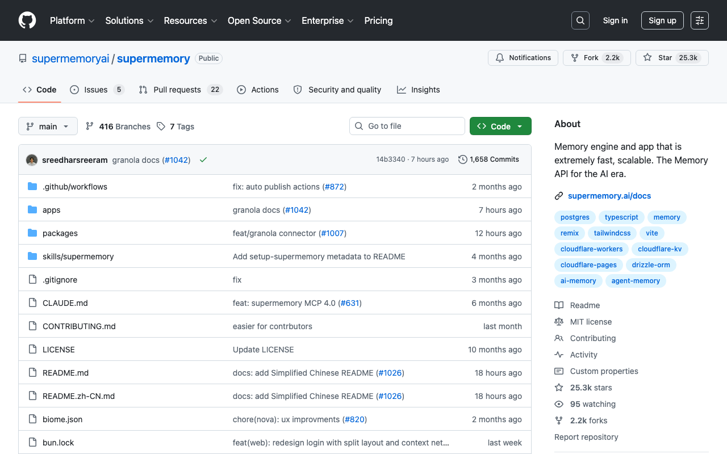
Task: Open the supermemory.ai/docs link
Action: pos(609,196)
